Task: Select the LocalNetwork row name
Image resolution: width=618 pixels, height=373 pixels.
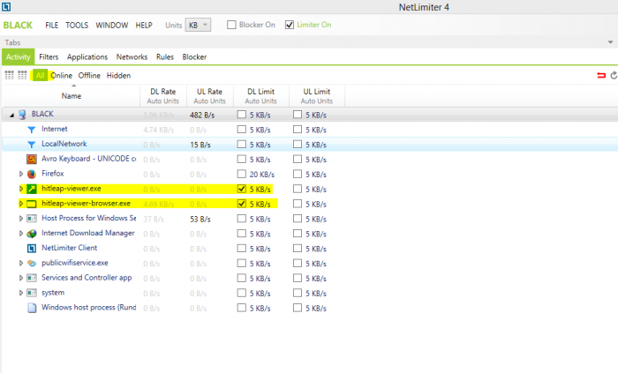Action: pyautogui.click(x=64, y=144)
